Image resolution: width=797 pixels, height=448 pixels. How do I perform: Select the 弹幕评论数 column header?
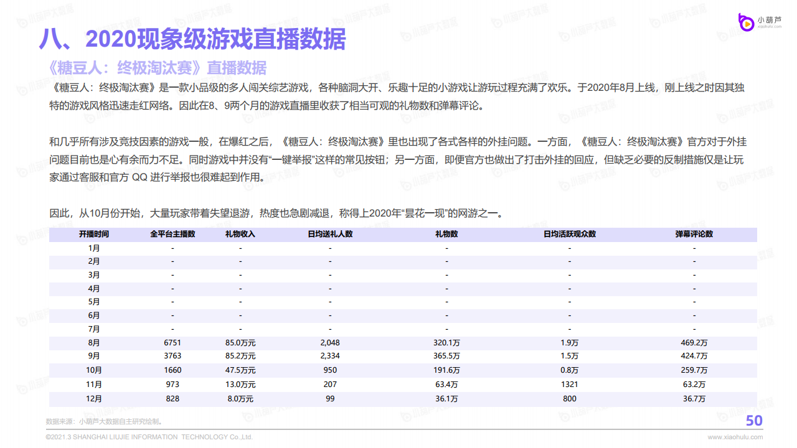[694, 235]
